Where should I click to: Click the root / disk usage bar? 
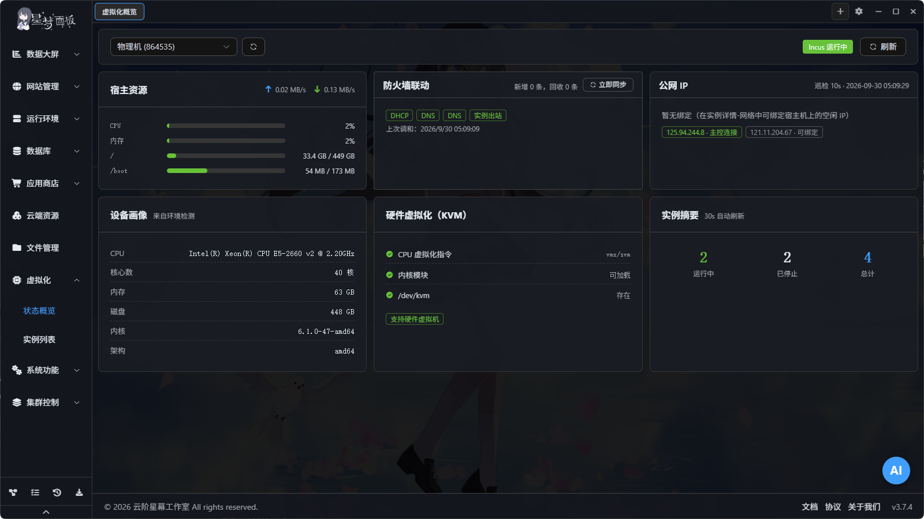[x=226, y=156]
